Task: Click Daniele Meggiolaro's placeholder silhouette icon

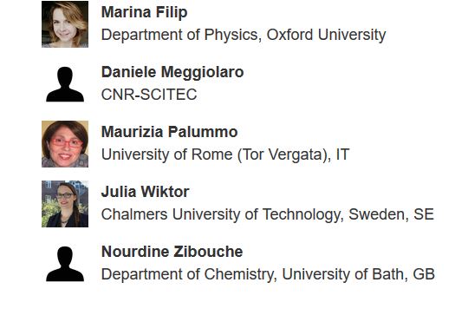Action: [x=65, y=84]
